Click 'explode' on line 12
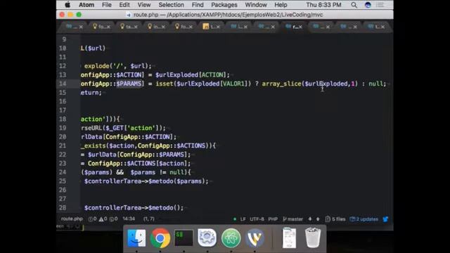 (x=97, y=66)
